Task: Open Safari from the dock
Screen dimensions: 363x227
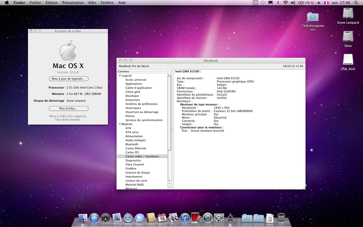Action: coord(128,218)
